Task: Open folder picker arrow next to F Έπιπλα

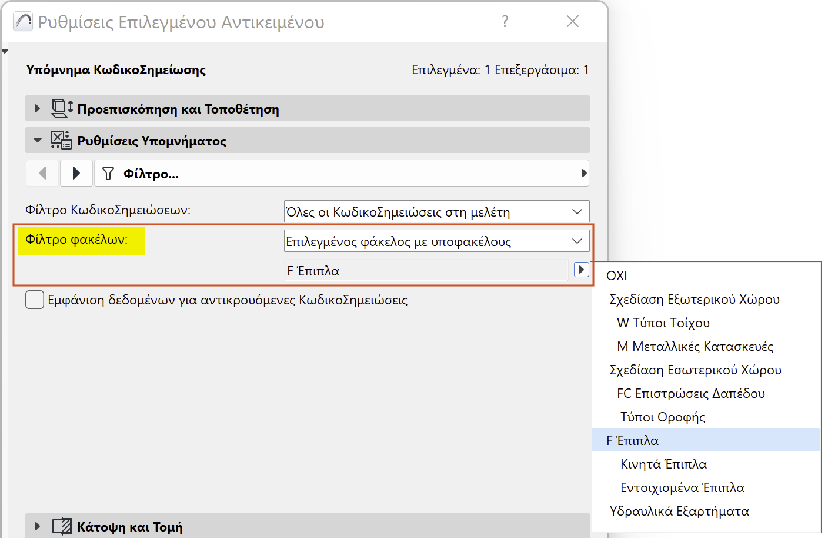Action: [581, 270]
